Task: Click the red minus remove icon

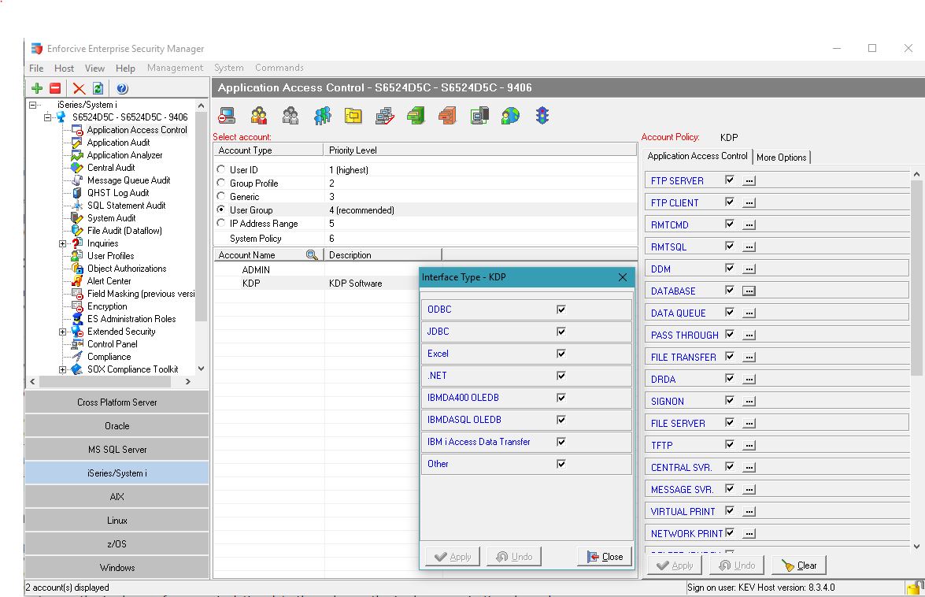Action: tap(55, 88)
